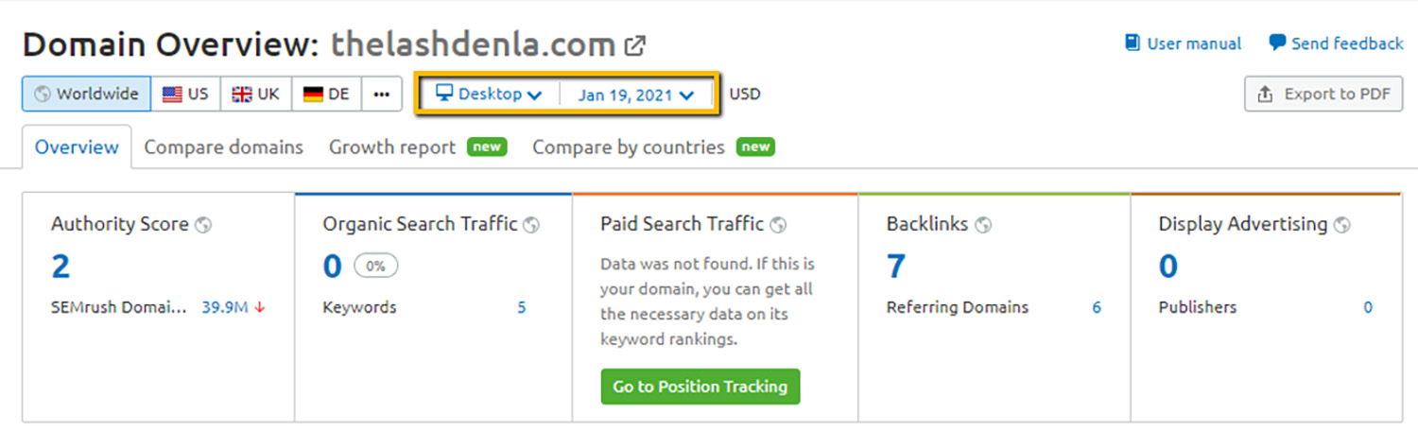The height and width of the screenshot is (431, 1418).
Task: Open the Referring Domains count 6
Action: pos(1097,307)
